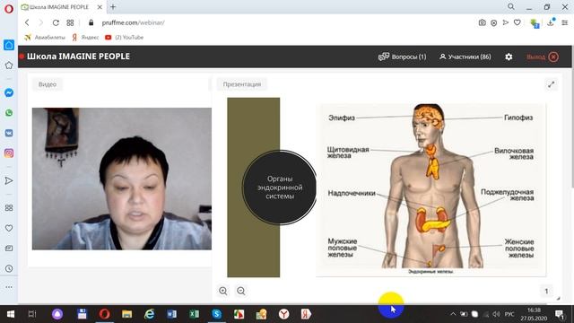This screenshot has height=323, width=574.
Task: Open File Explorer from taskbar
Action: point(126,314)
